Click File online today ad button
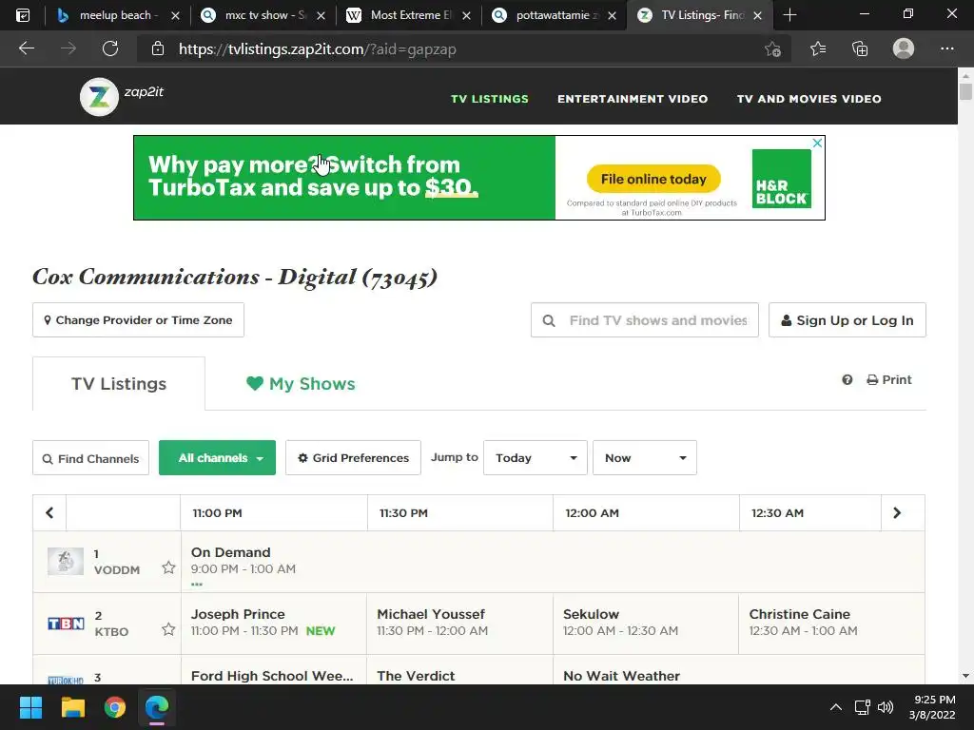The height and width of the screenshot is (730, 974). 653,179
